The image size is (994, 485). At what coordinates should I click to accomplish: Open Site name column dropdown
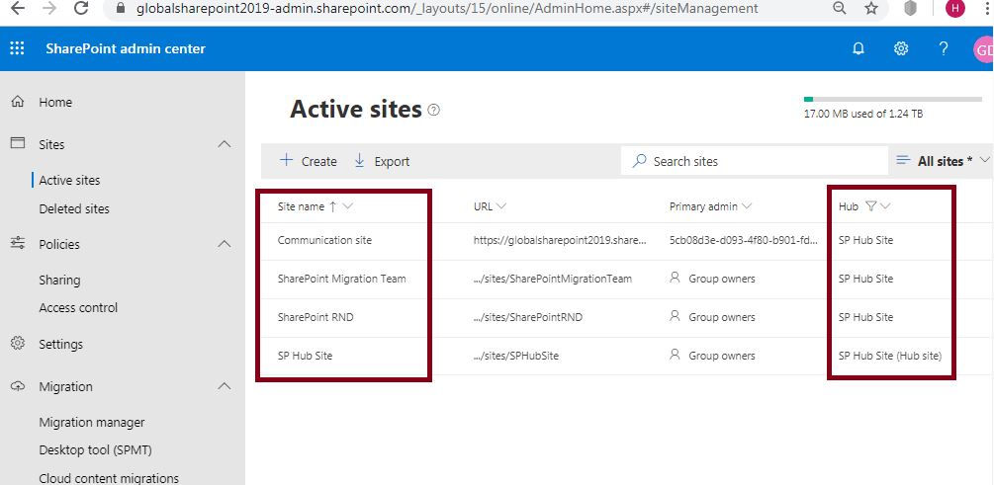[x=347, y=206]
